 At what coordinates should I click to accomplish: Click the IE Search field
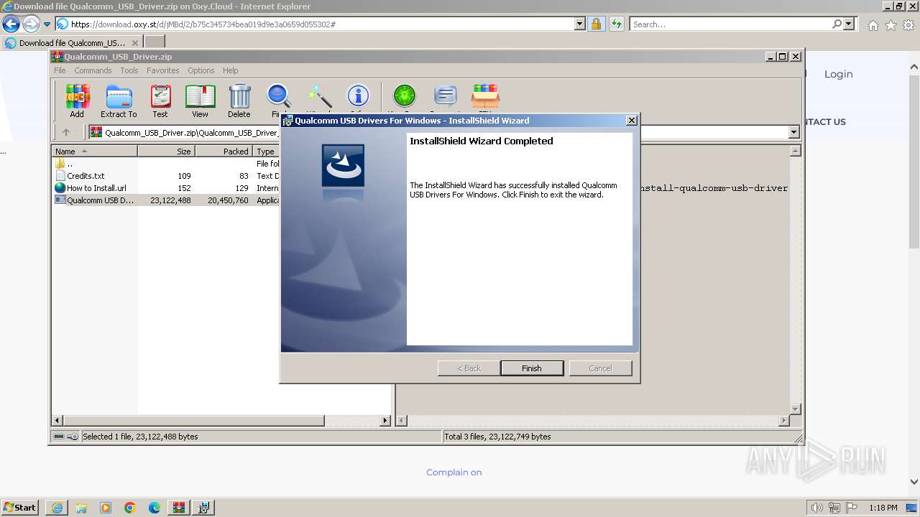coord(730,24)
